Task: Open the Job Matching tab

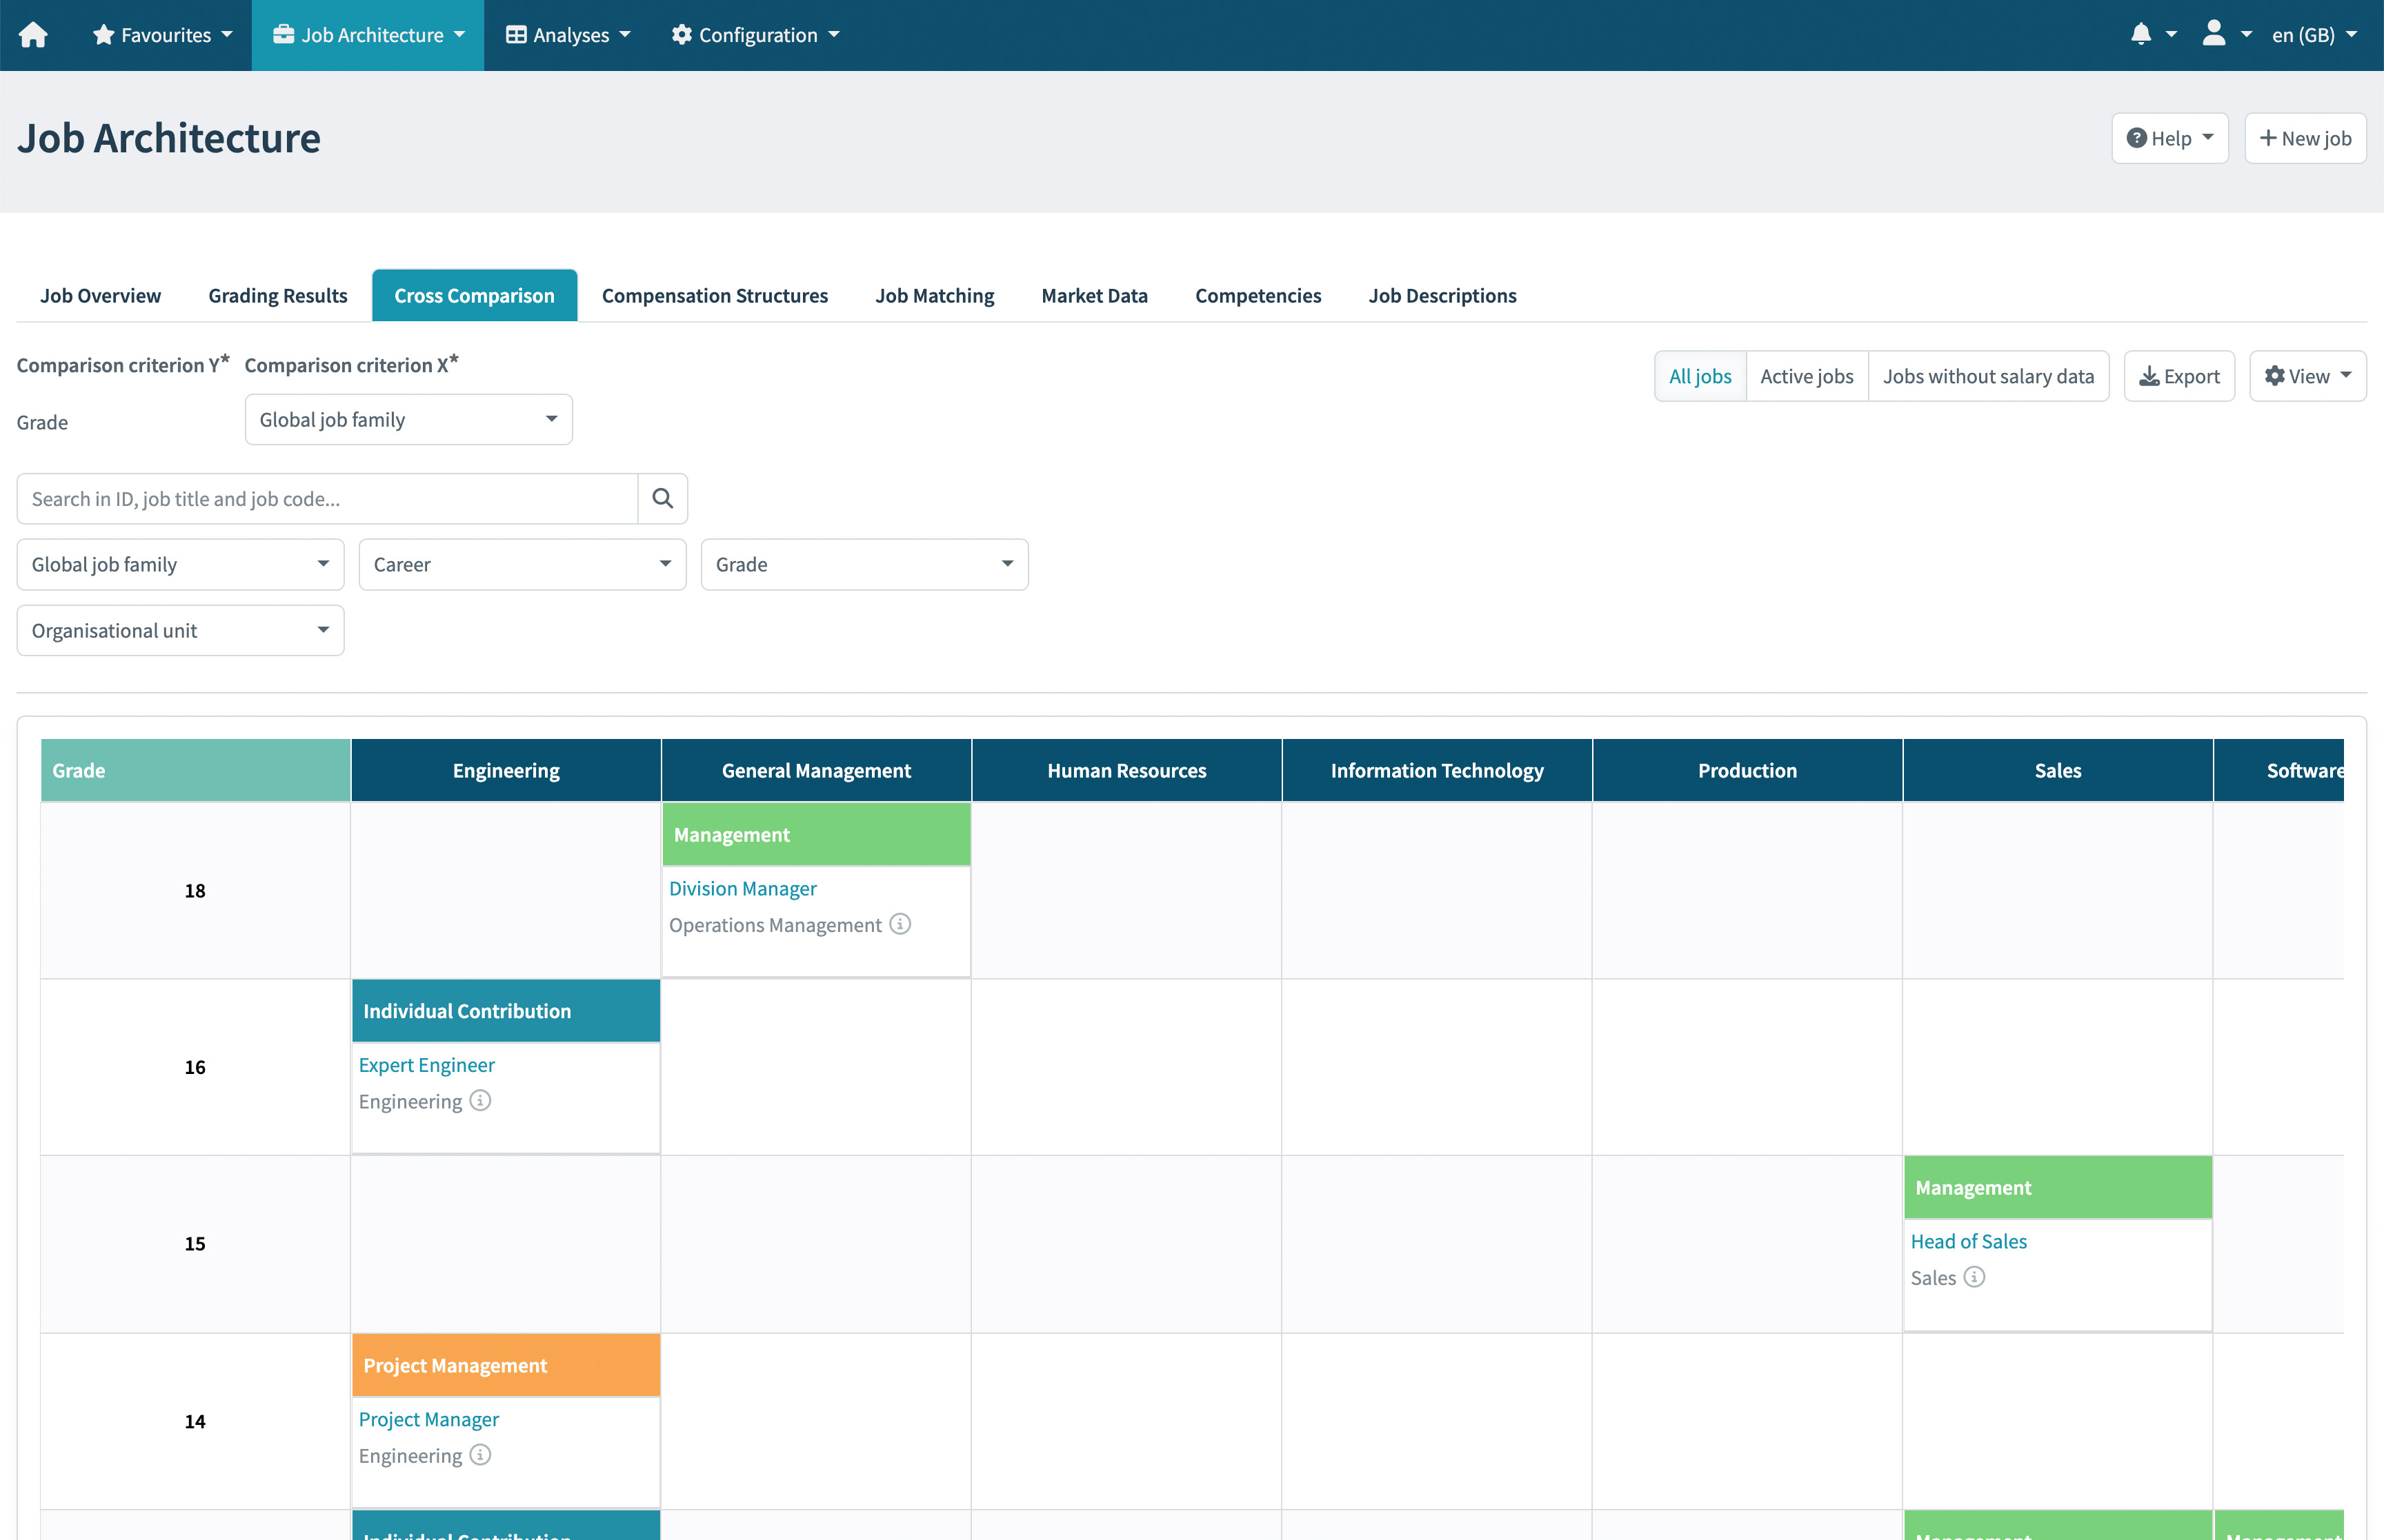Action: point(935,295)
